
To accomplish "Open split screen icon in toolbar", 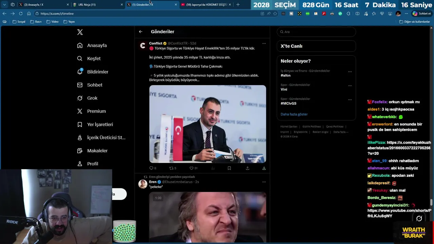I will (357, 14).
